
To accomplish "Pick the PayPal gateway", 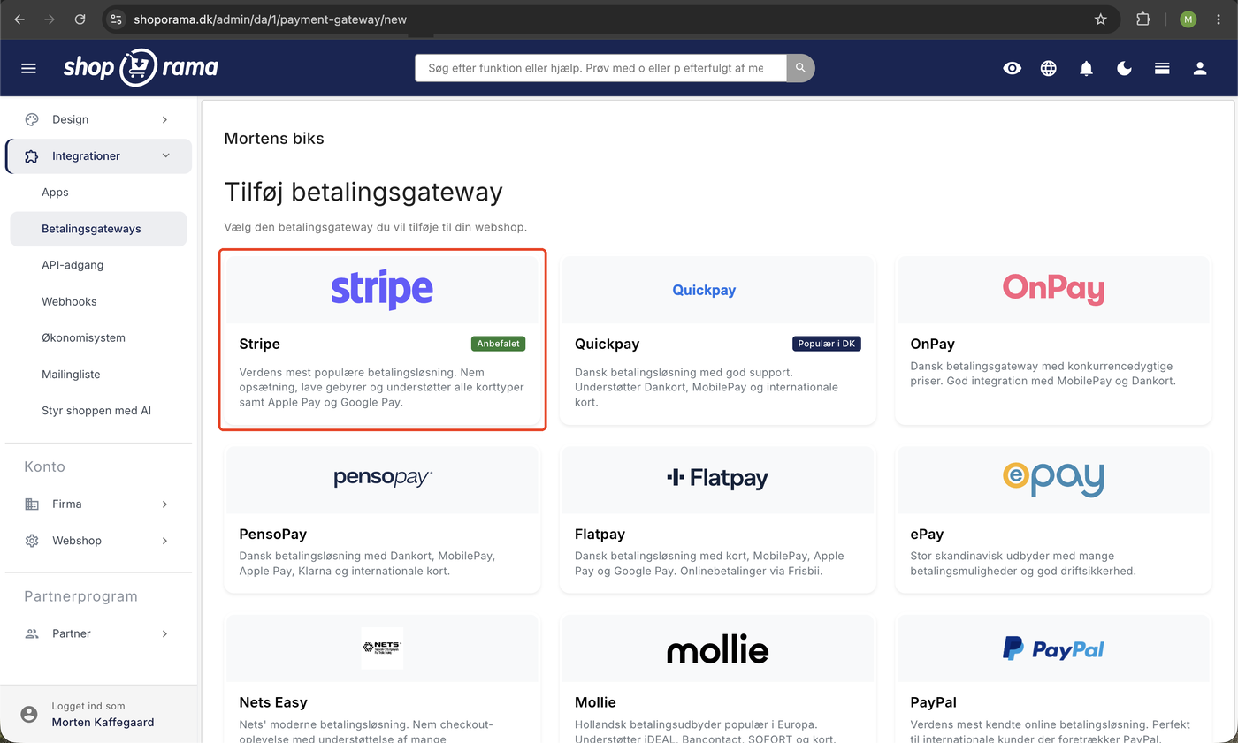I will tap(1053, 679).
